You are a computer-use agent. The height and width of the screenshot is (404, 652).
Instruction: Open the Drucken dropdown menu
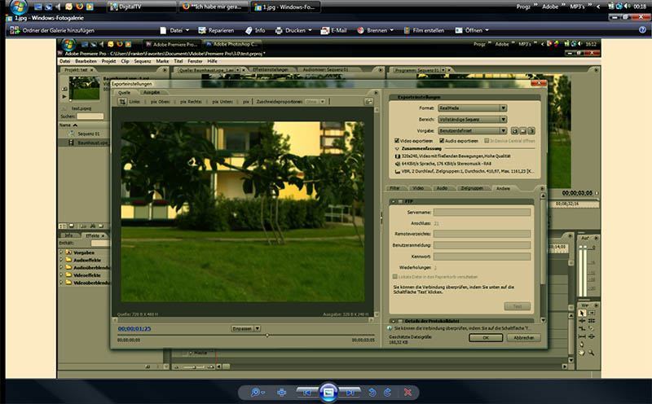tap(293, 30)
